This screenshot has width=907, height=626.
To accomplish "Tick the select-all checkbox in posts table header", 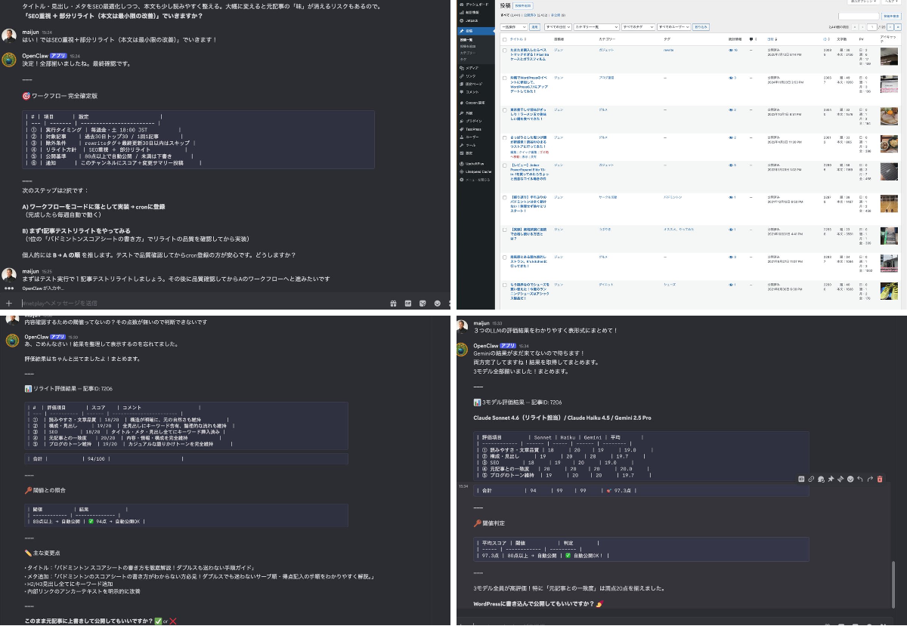I will [x=505, y=38].
